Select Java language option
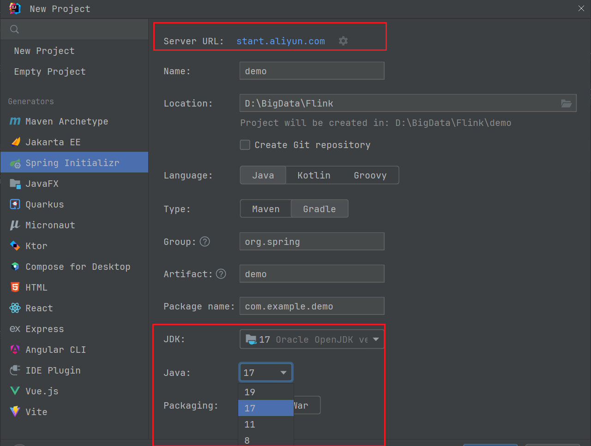The height and width of the screenshot is (446, 591). click(x=263, y=175)
